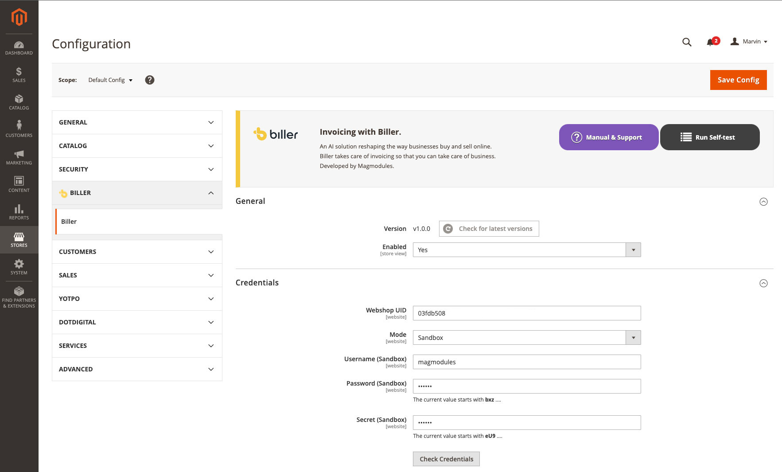Open the Content sidebar menu
This screenshot has height=472, width=782.
coord(19,185)
